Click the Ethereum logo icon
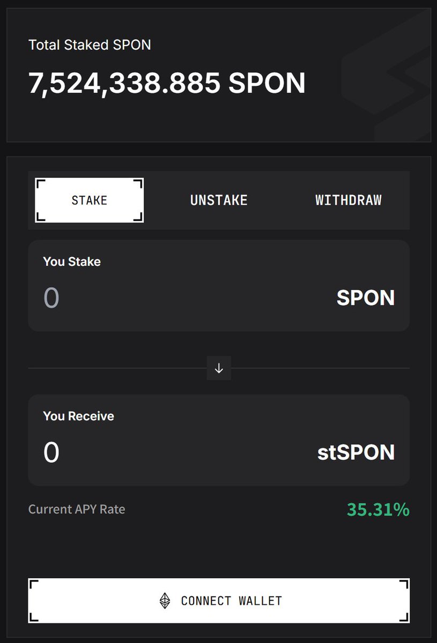Image resolution: width=437 pixels, height=643 pixels. pos(165,601)
